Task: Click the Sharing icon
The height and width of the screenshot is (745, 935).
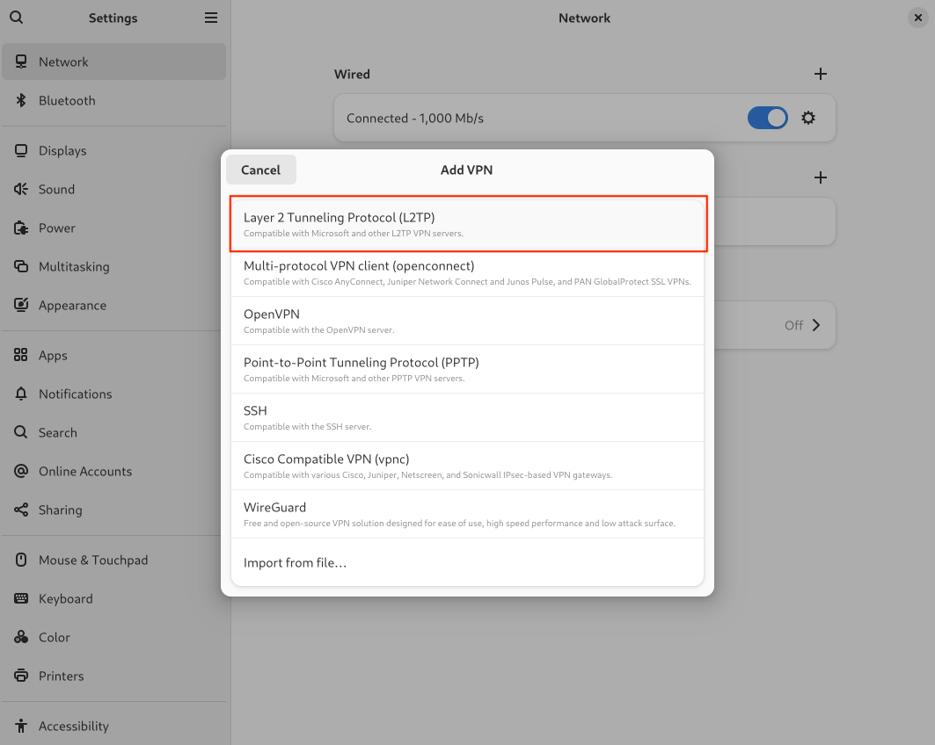Action: tap(21, 510)
